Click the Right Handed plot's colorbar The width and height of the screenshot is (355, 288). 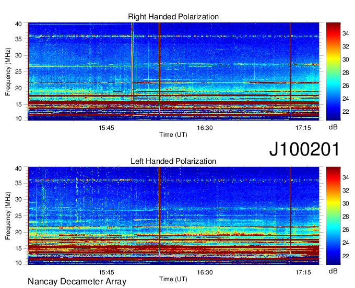(x=333, y=71)
